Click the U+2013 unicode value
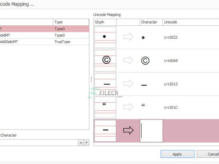Screen dimensions: 219x164 pyautogui.click(x=171, y=84)
